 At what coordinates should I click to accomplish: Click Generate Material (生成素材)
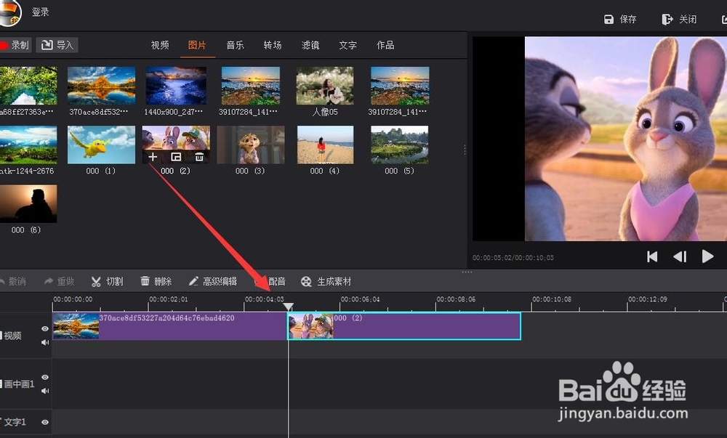point(326,282)
